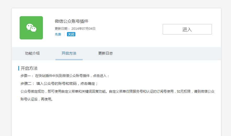The height and width of the screenshot is (136, 231).
Task: Click the 开启方法 section heading
Action: tap(29, 68)
